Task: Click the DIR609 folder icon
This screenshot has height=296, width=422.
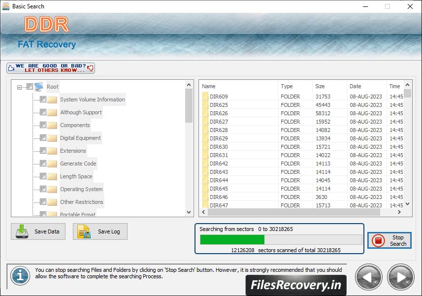Action: [205, 97]
